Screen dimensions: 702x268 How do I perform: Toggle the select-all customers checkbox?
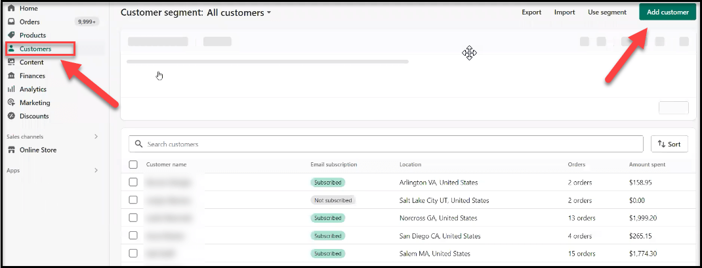pyautogui.click(x=133, y=164)
